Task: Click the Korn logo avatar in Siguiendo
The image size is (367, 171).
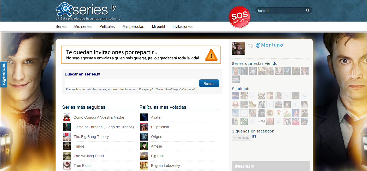Action: pos(261,104)
